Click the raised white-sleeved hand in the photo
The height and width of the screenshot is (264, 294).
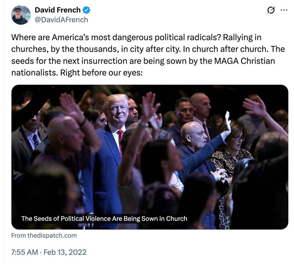click(x=227, y=125)
